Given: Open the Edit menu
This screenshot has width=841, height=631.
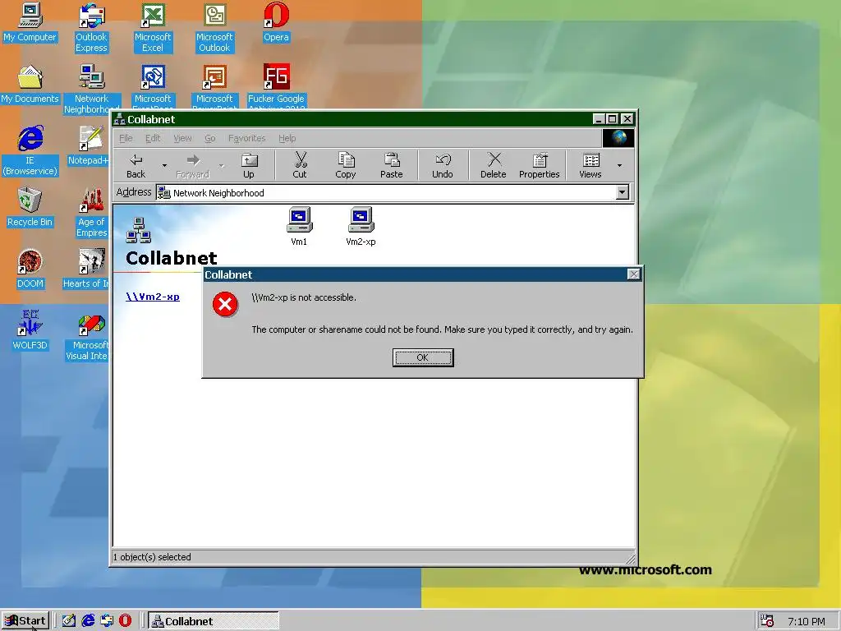Looking at the screenshot, I should click(x=153, y=138).
